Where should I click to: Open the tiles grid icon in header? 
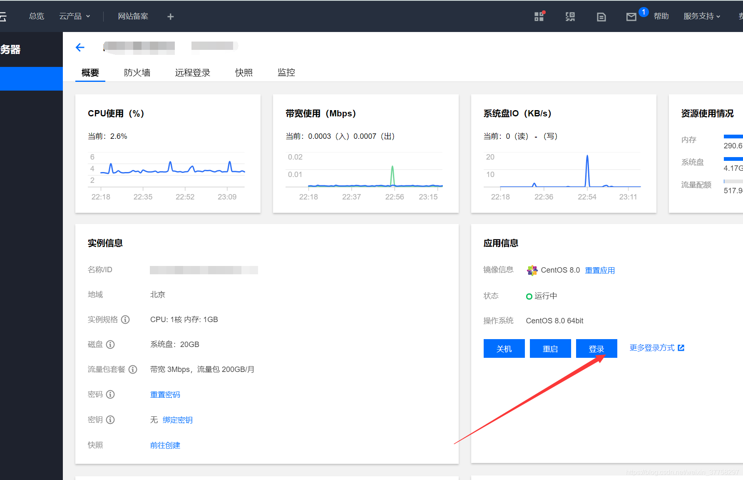coord(539,17)
